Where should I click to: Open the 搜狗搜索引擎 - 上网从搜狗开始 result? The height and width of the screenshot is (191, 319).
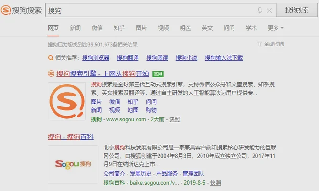click(x=103, y=74)
